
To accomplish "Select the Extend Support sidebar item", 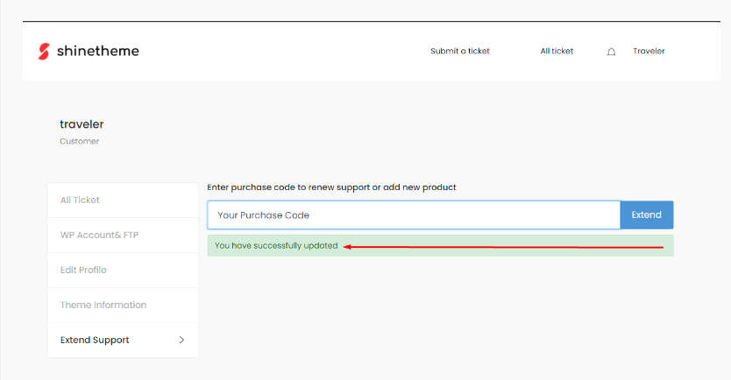I will (123, 340).
